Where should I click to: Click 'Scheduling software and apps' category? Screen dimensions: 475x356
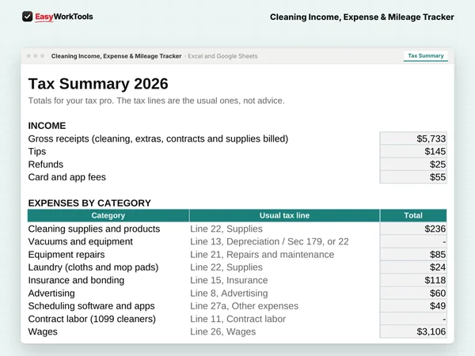[x=91, y=306]
